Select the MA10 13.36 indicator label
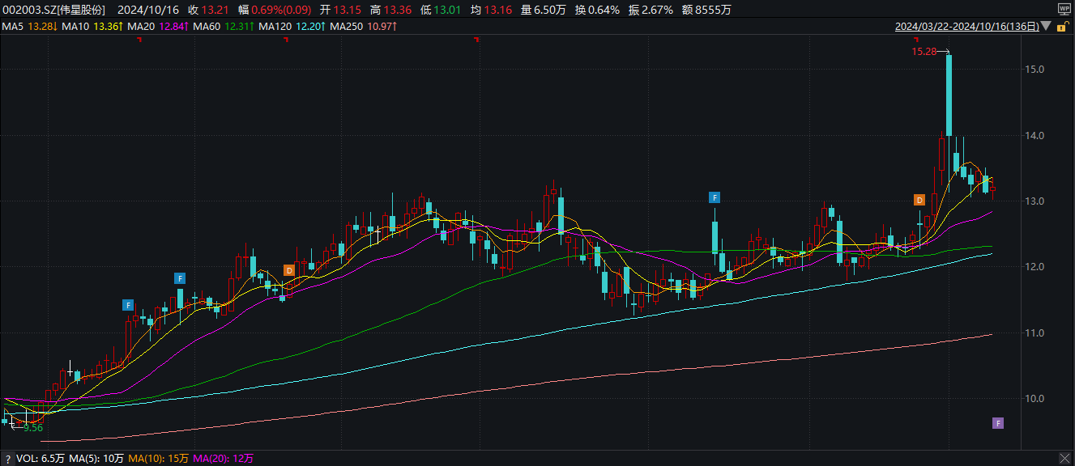Viewport: 1075px width, 466px height. 92,27
